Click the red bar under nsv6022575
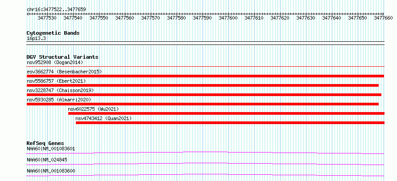Image resolution: width=397 pixels, height=181 pixels. 226,113
